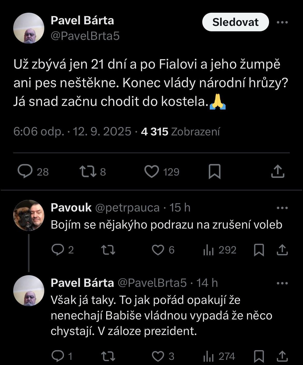Repost the main tweet with 8 reposts

coord(88,171)
